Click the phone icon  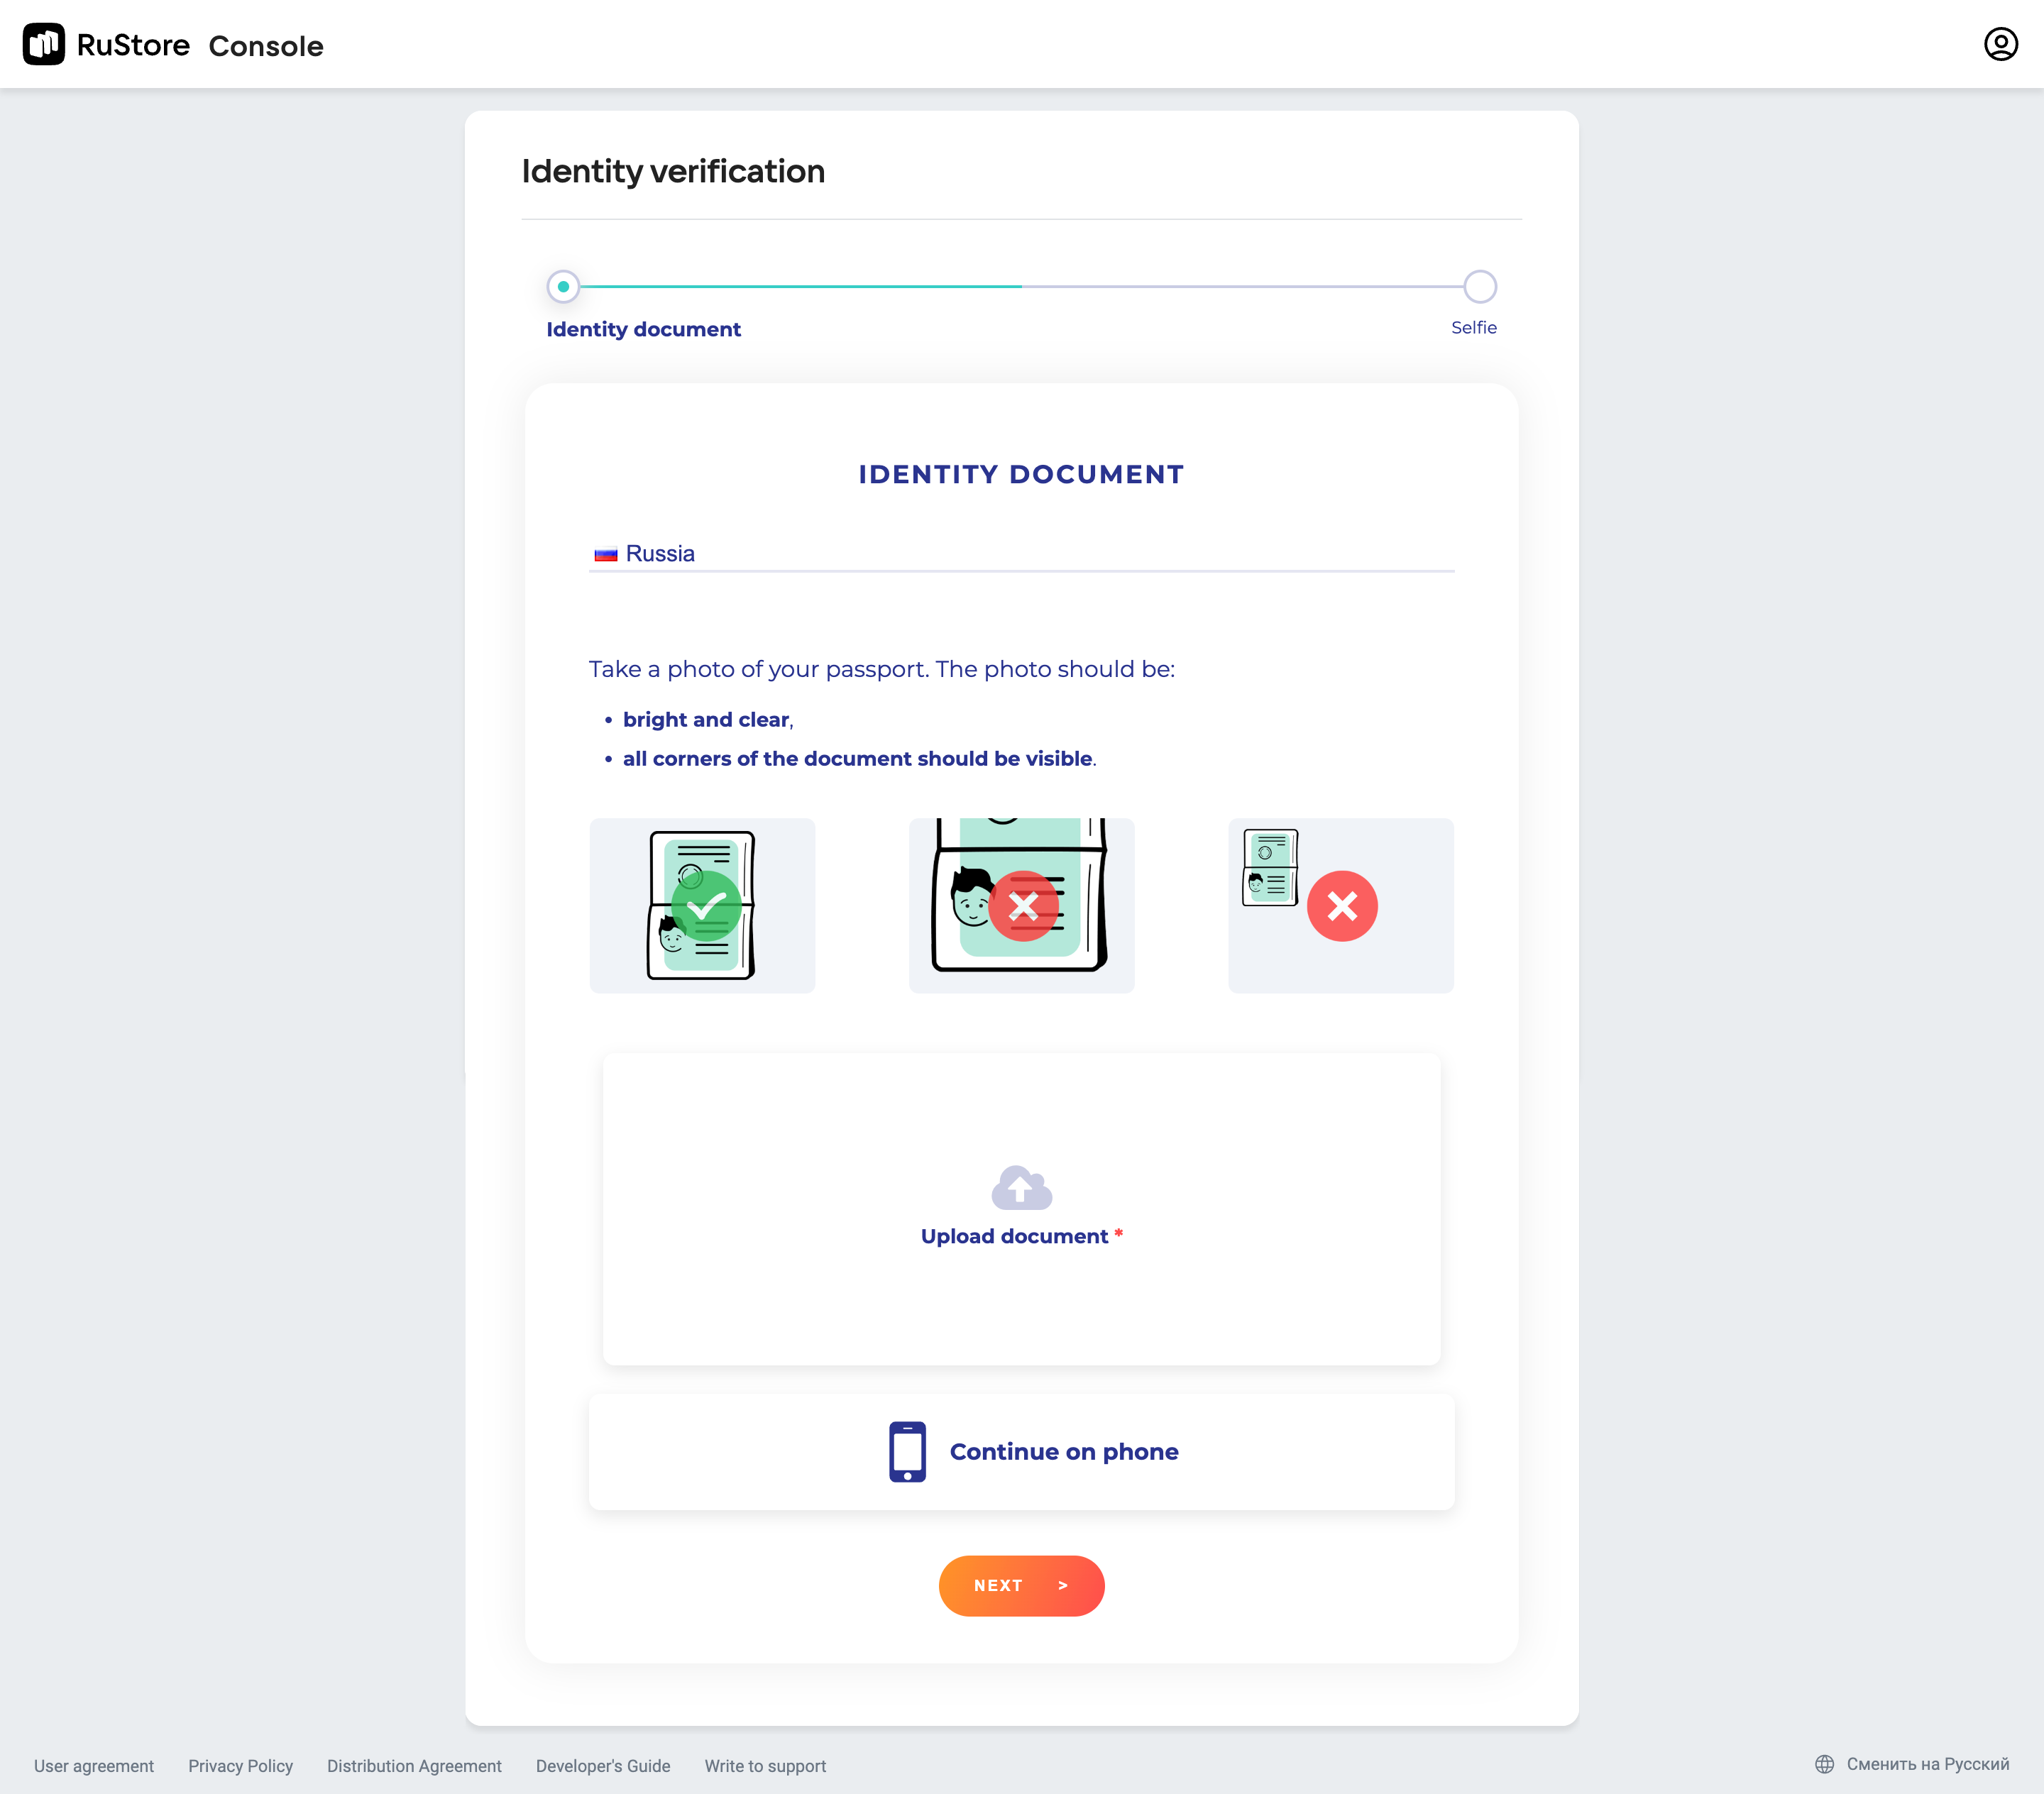(x=907, y=1451)
